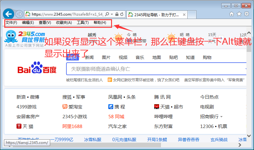The width and height of the screenshot is (254, 150).
Task: Select the 贴吧 search tab
Action: [x=174, y=57]
